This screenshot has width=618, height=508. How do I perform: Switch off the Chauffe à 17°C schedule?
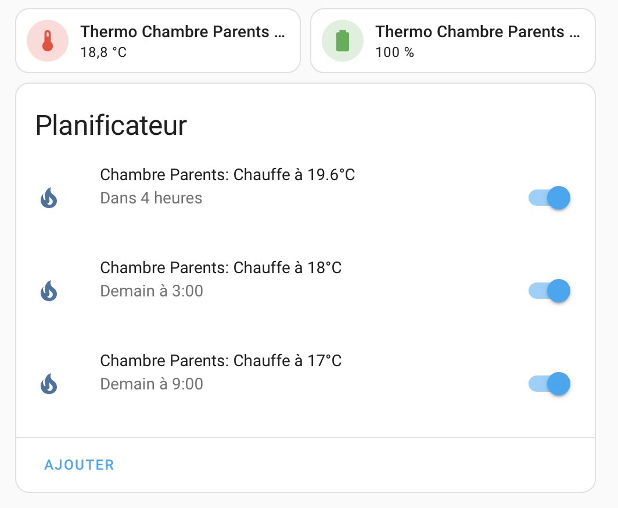(x=549, y=384)
